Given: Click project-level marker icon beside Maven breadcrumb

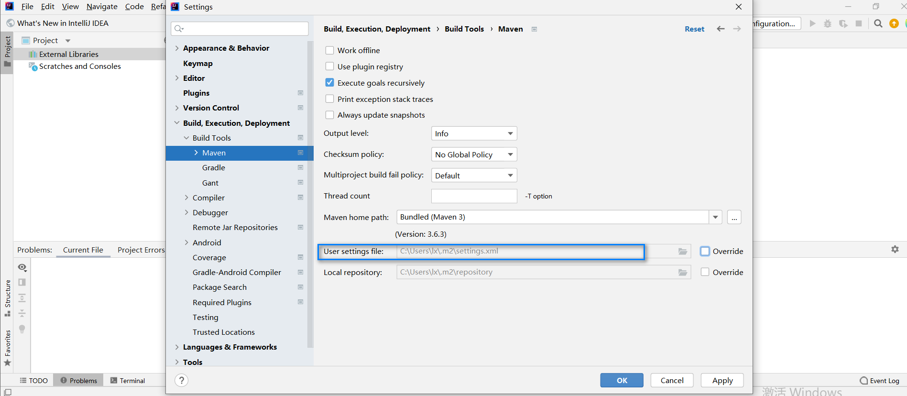Looking at the screenshot, I should pos(535,29).
